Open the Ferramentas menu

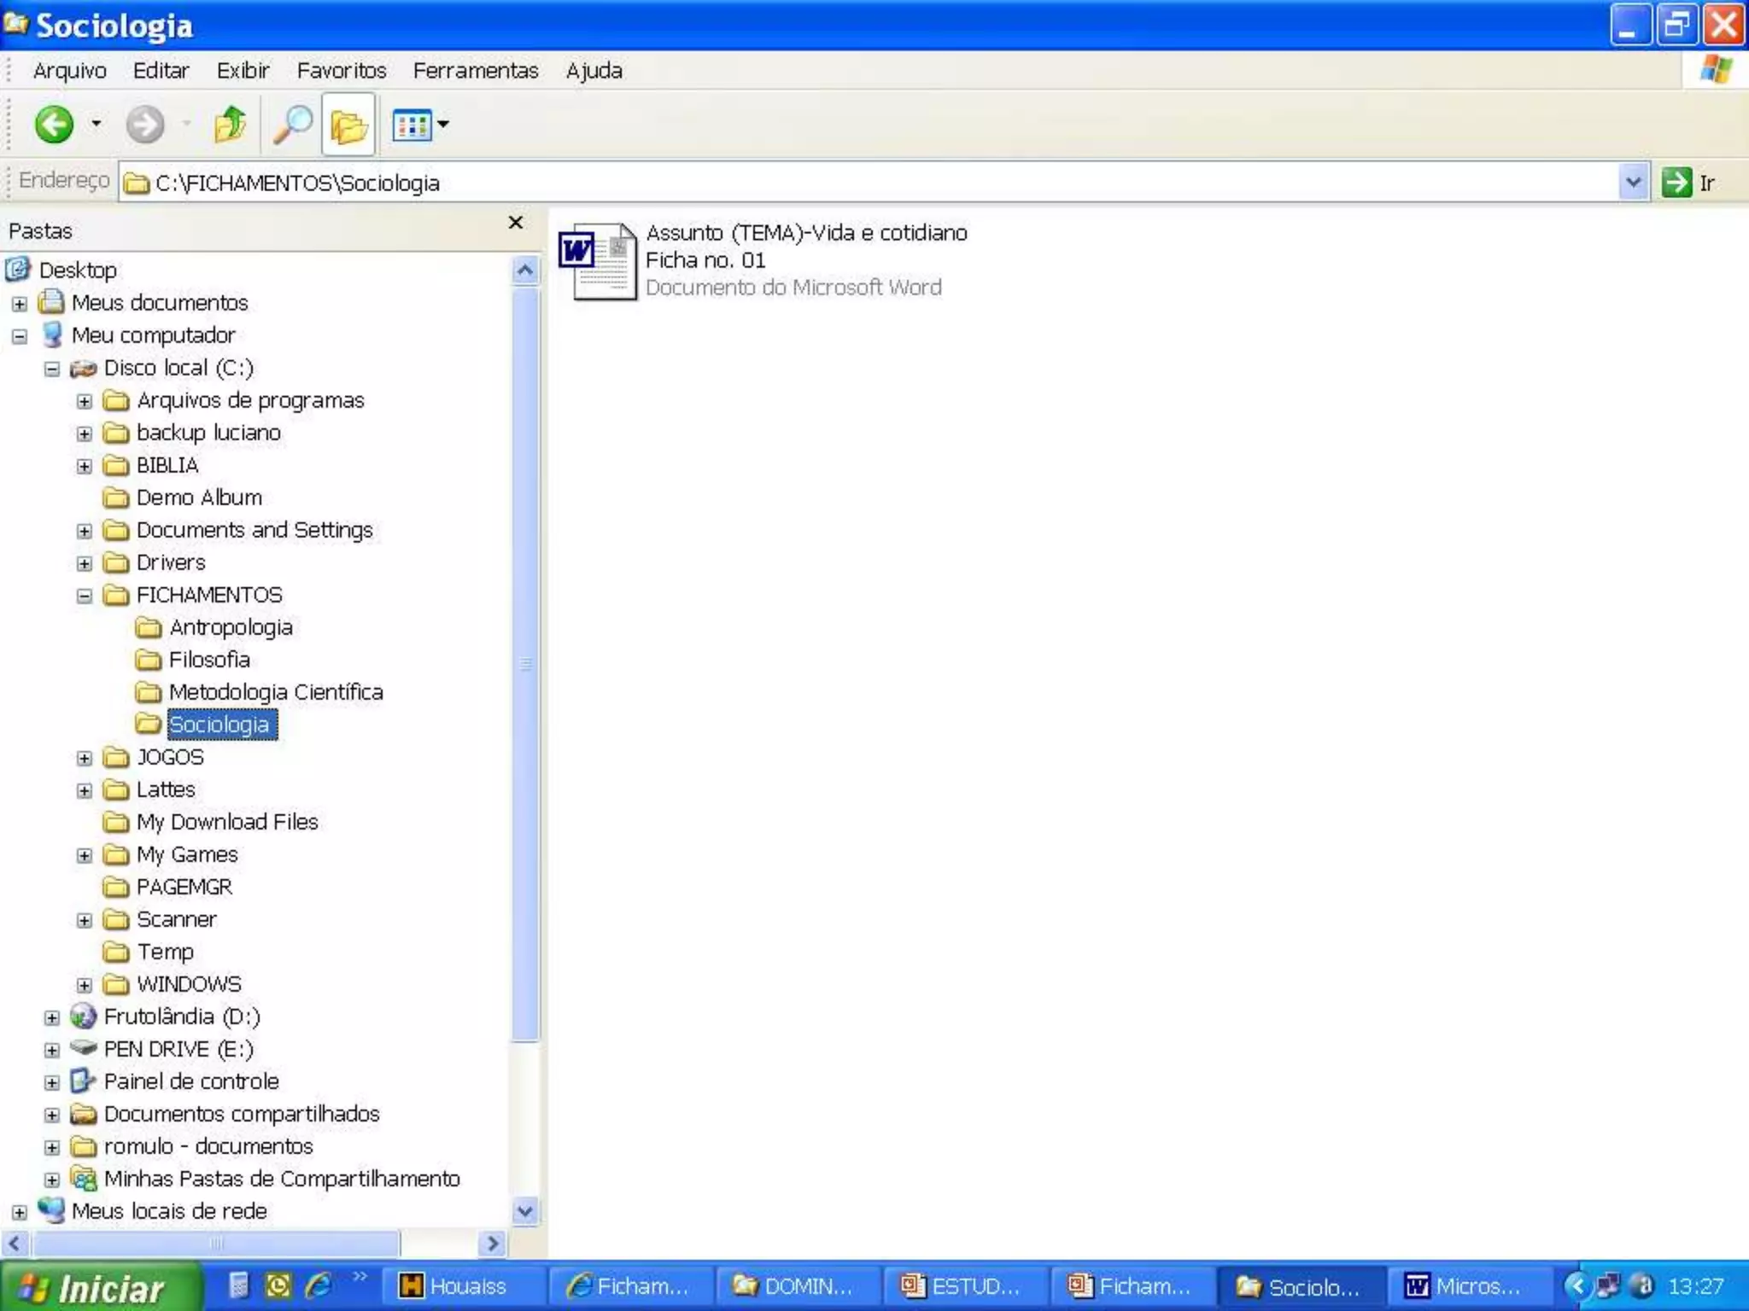[475, 71]
